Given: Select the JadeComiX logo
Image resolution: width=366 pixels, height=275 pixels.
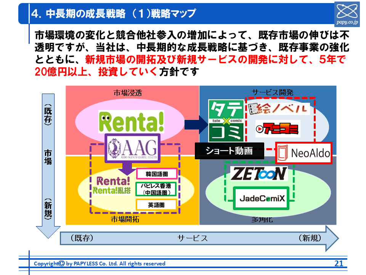Looking at the screenshot, I should point(262,198).
